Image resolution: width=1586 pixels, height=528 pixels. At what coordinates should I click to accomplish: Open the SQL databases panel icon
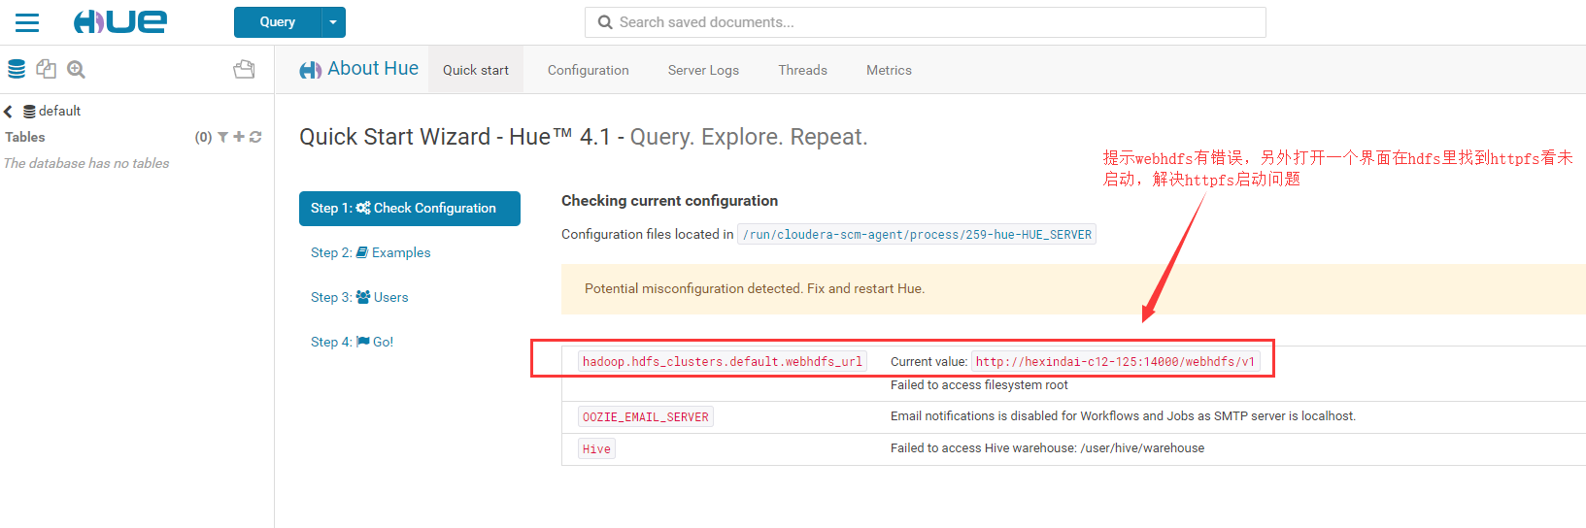point(17,69)
